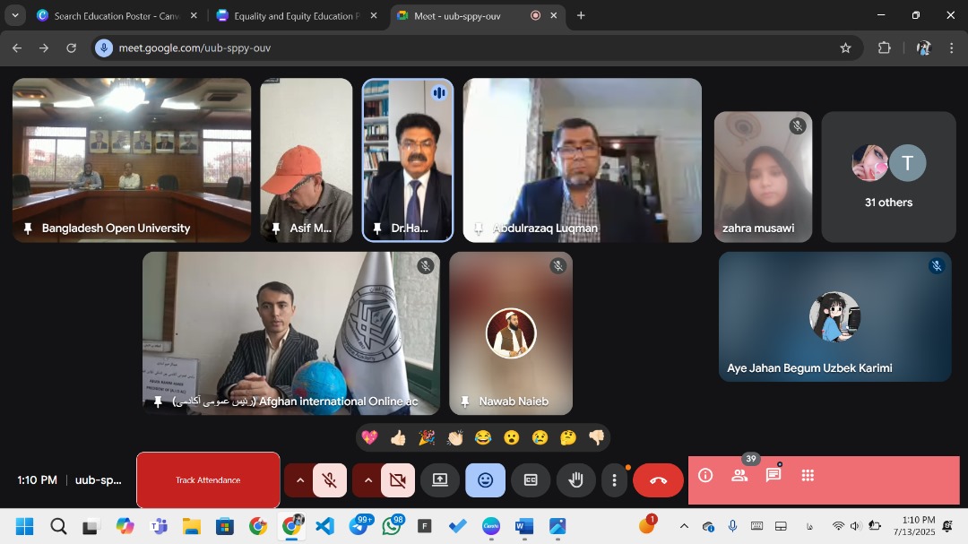Show the participants people panel
This screenshot has height=544, width=968.
[739, 476]
